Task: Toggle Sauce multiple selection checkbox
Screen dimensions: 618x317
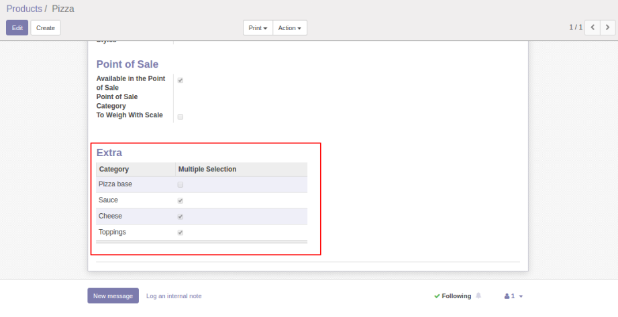Action: tap(181, 200)
